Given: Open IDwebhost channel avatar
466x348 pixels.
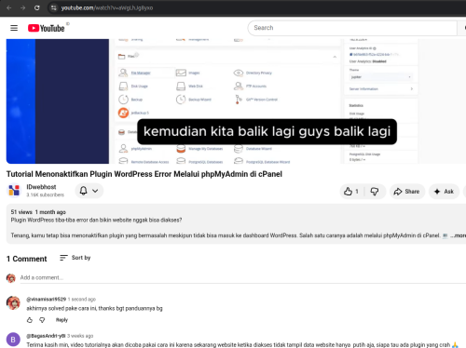Looking at the screenshot, I should point(14,191).
